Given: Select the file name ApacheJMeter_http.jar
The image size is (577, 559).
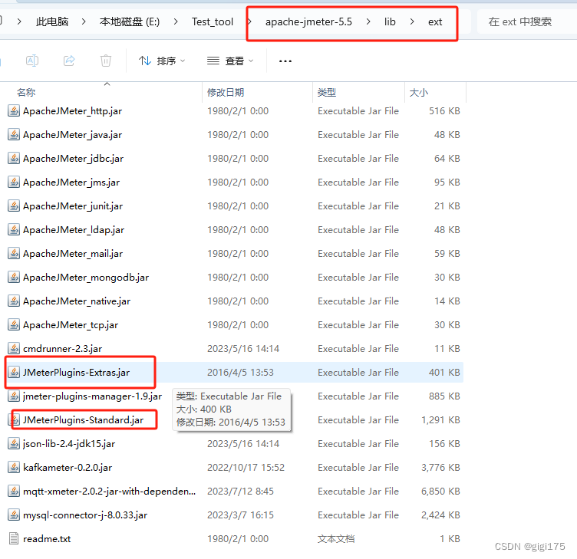Looking at the screenshot, I should [x=72, y=111].
